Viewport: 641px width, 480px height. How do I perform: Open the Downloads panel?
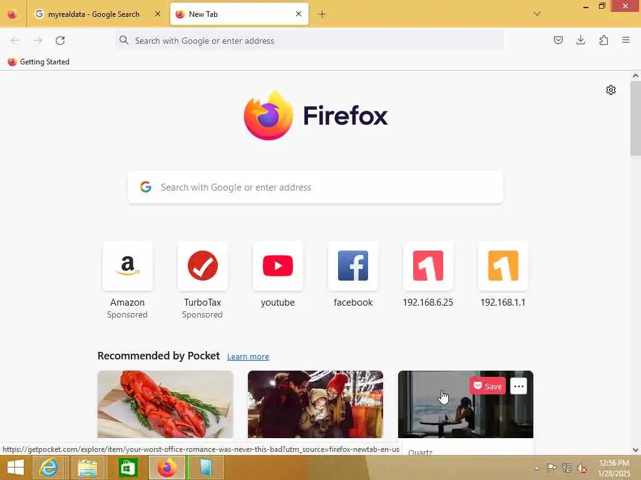(x=580, y=40)
